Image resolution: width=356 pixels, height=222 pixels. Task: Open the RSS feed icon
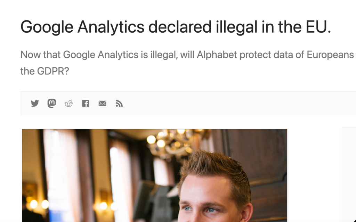click(119, 104)
